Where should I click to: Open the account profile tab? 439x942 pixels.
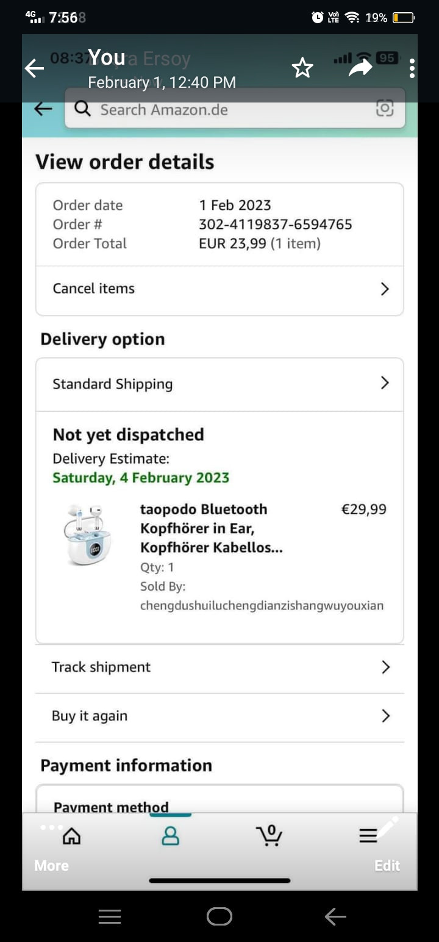(x=171, y=835)
